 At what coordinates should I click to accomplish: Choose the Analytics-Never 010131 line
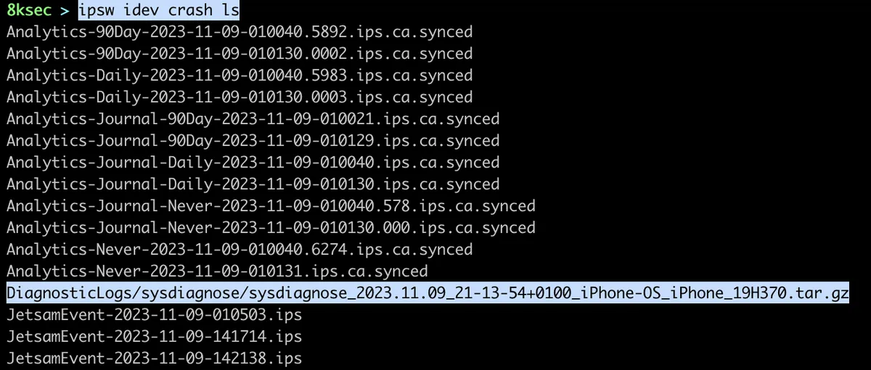pos(217,271)
